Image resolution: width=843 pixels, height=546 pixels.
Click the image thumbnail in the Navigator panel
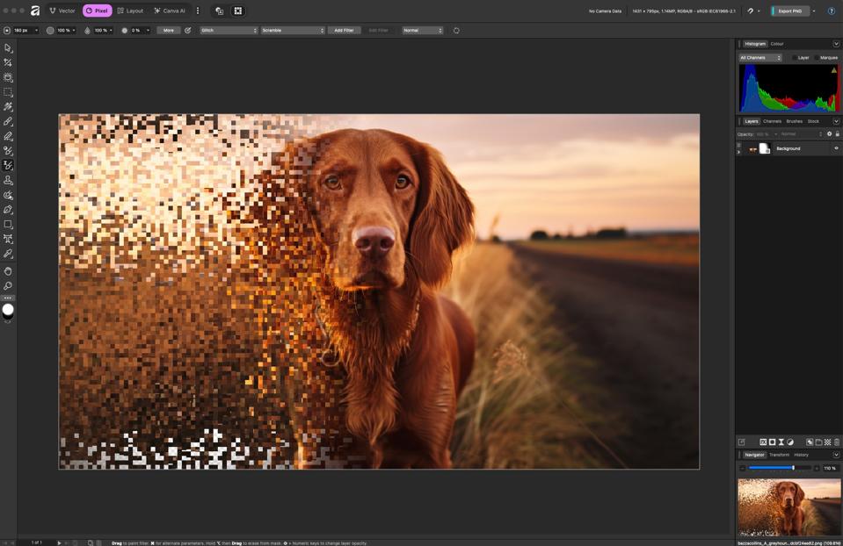coord(788,507)
